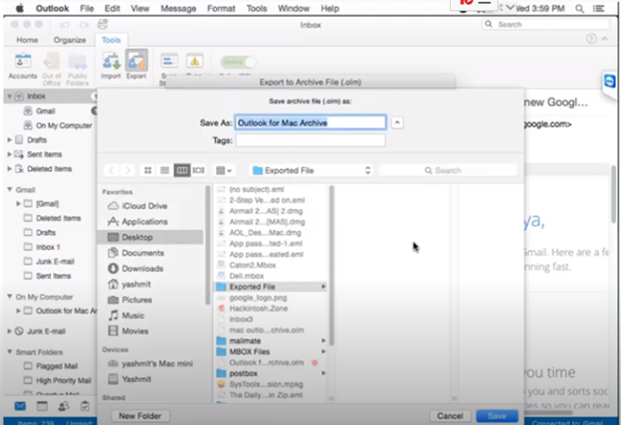
Task: Open the Exported File location dropdown
Action: (x=311, y=170)
